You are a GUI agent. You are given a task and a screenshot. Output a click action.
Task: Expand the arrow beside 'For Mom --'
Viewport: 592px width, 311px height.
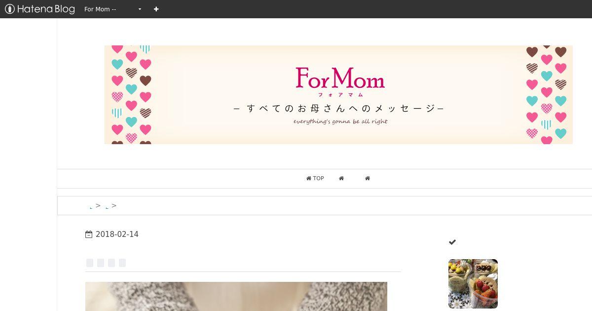(140, 9)
